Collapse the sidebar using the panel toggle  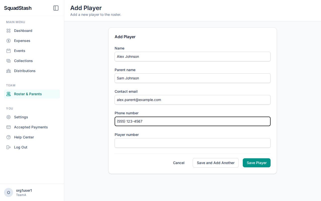pyautogui.click(x=56, y=8)
